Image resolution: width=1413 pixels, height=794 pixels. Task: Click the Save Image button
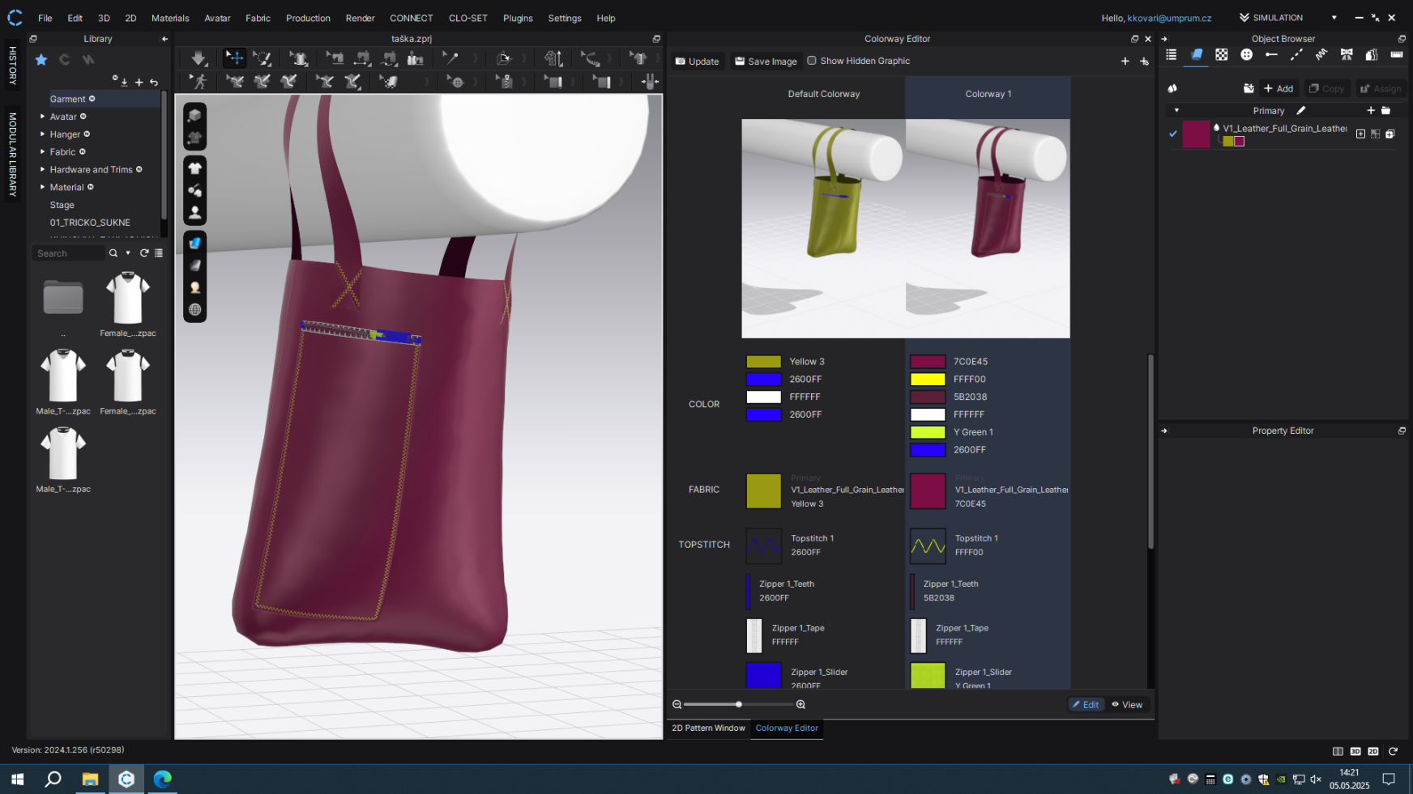click(766, 62)
